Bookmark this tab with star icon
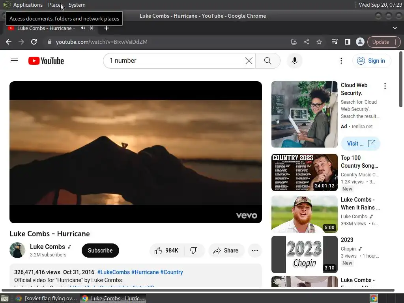This screenshot has height=303, width=404. point(319,42)
